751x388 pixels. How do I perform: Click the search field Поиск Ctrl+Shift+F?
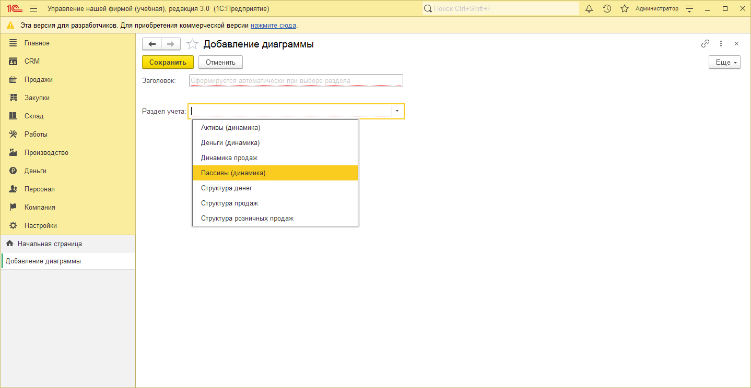[x=500, y=9]
